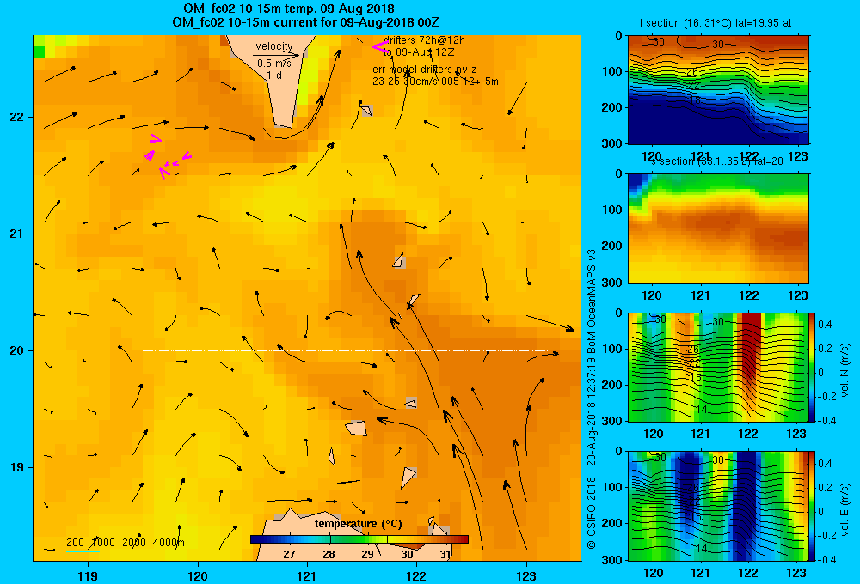
Task: Click the vel. E vertical color scale
Action: (813, 506)
